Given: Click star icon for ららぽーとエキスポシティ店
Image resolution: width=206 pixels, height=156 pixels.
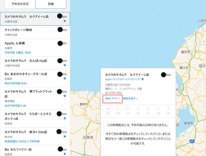Looking at the screenshot, I should tap(65, 118).
